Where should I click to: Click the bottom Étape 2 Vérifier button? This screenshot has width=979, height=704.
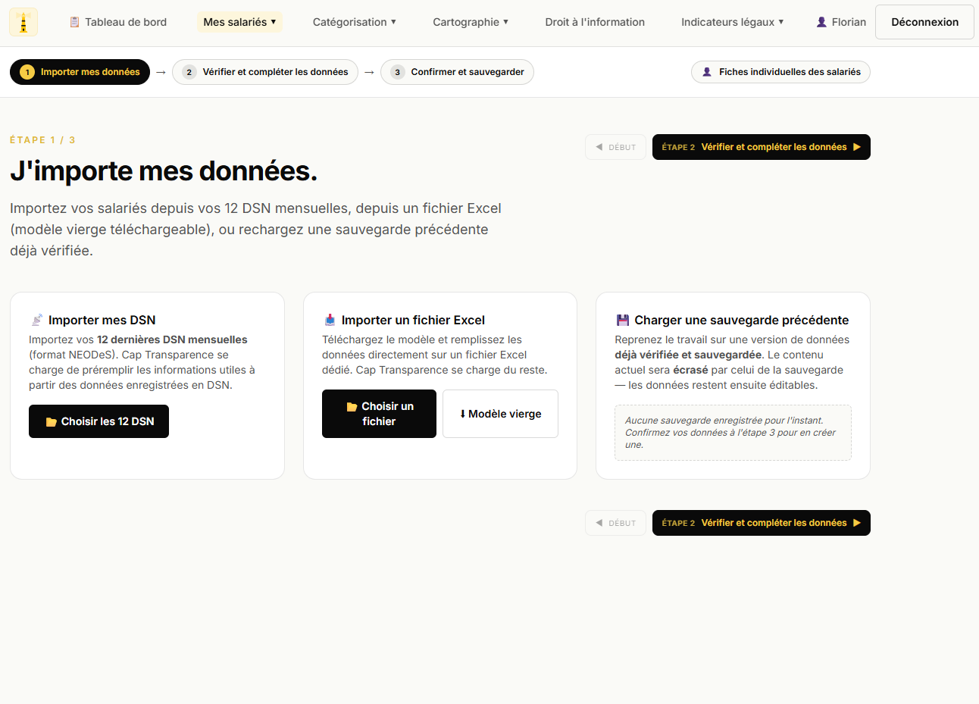(x=761, y=523)
